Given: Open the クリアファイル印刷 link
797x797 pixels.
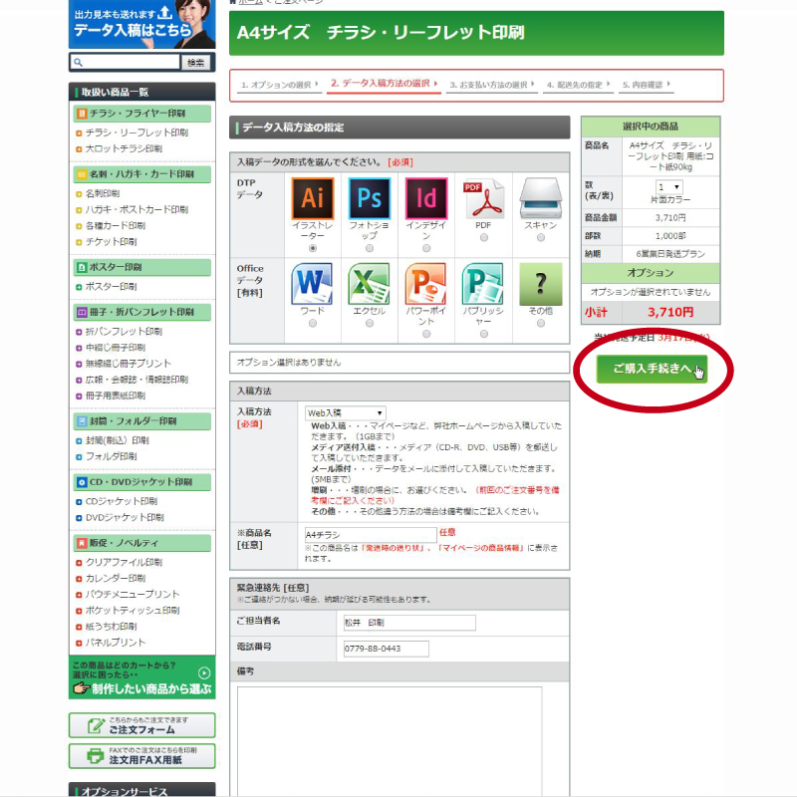Looking at the screenshot, I should tap(124, 562).
